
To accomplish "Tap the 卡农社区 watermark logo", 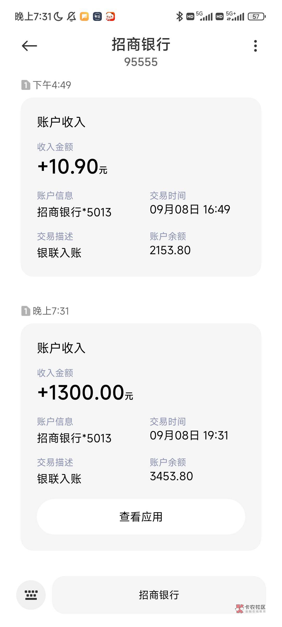I will click(250, 608).
